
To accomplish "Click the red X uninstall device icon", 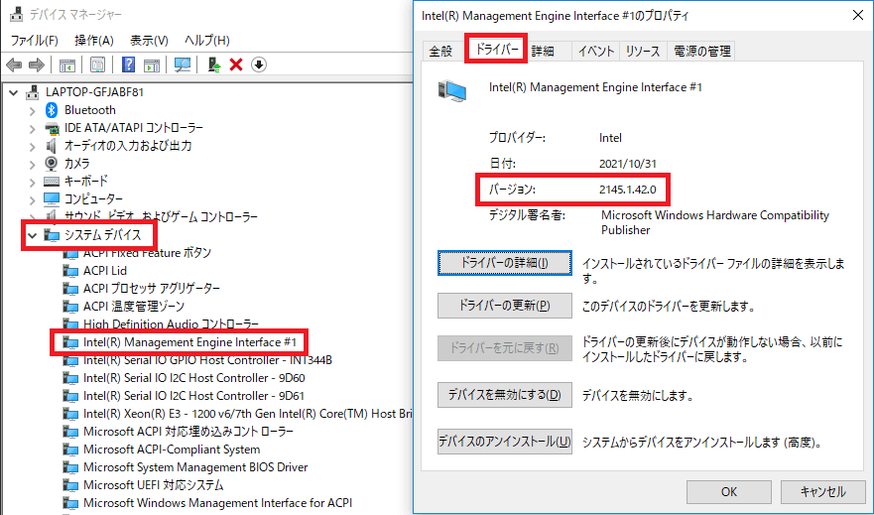I will coord(236,65).
